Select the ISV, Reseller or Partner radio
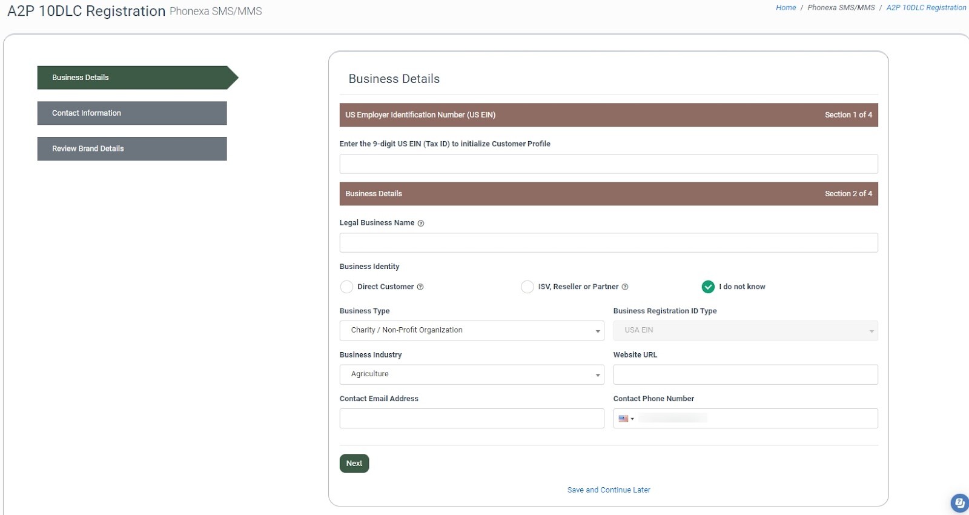Screen dimensions: 969x515 (x=527, y=287)
